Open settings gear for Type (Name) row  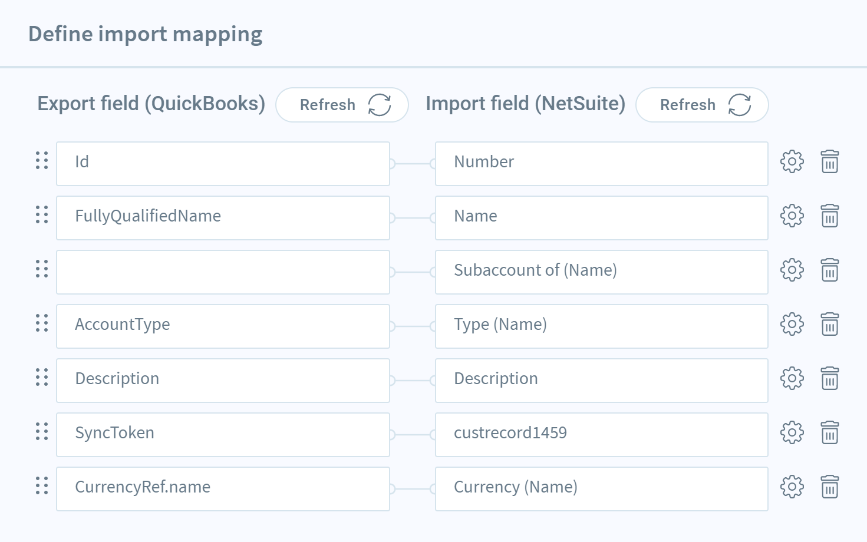coord(792,324)
